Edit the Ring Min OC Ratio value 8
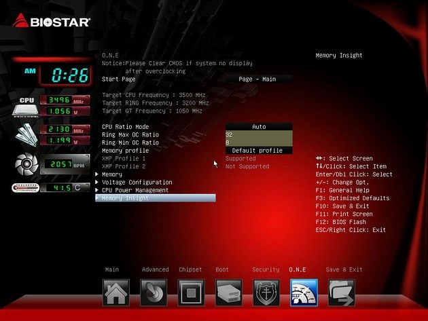This screenshot has width=428, height=321. [x=259, y=143]
